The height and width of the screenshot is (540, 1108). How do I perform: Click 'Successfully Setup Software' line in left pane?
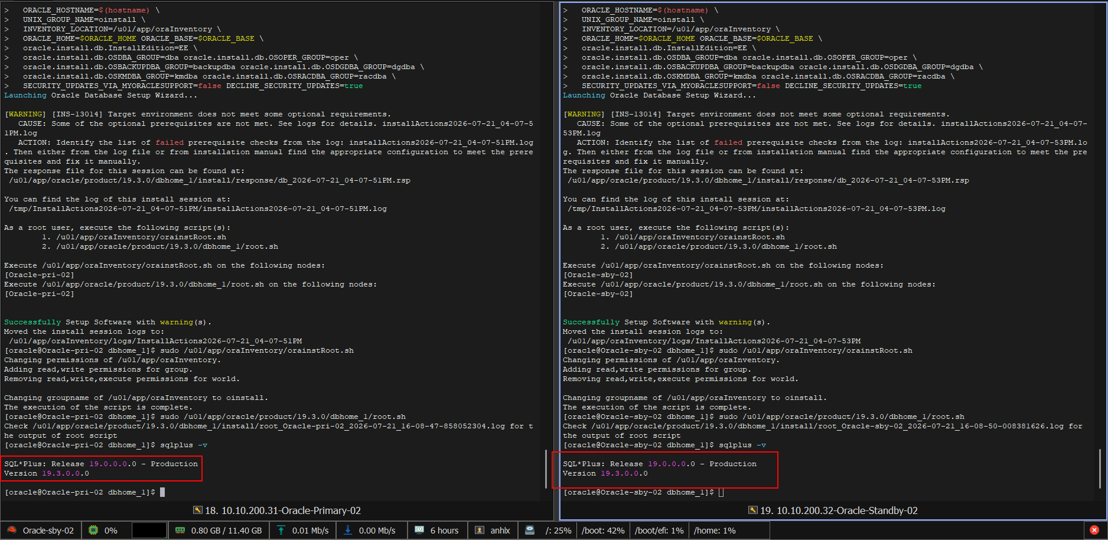pyautogui.click(x=107, y=322)
